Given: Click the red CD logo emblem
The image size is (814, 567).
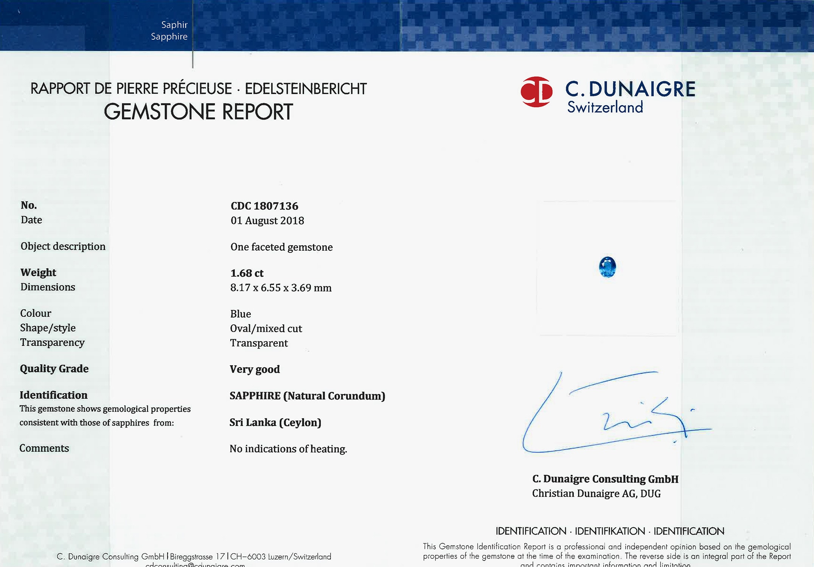Looking at the screenshot, I should pos(536,92).
